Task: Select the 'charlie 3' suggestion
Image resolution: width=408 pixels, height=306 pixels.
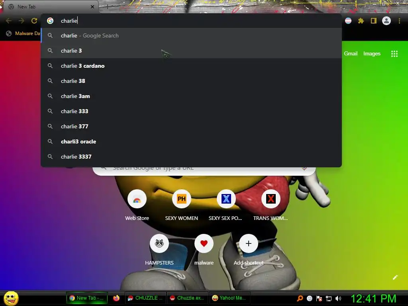Action: (x=191, y=51)
